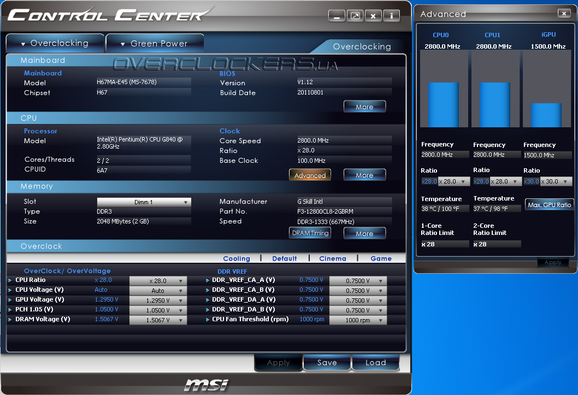Click the CPU0 temperature 38 °C / 100 °F
578x395 pixels.
coord(440,209)
